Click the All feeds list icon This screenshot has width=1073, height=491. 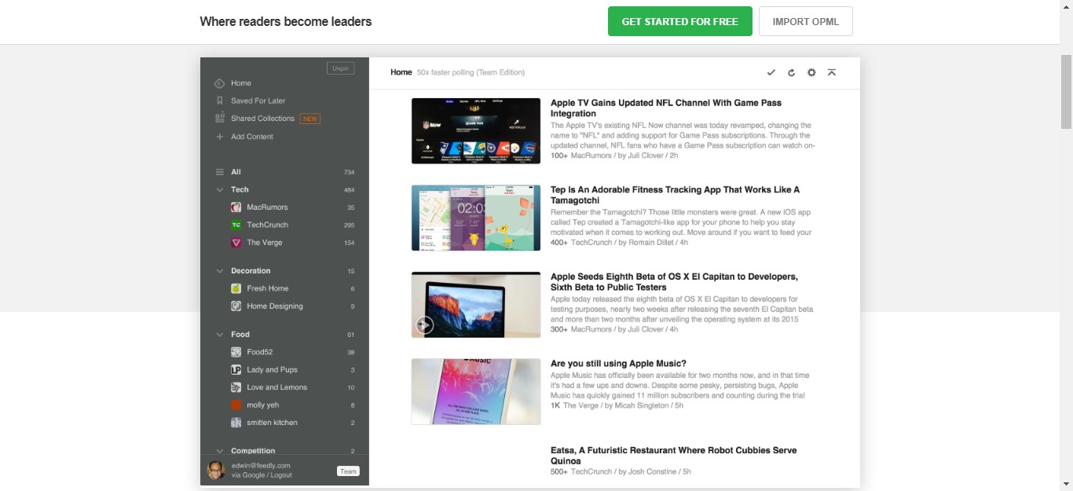(x=220, y=172)
